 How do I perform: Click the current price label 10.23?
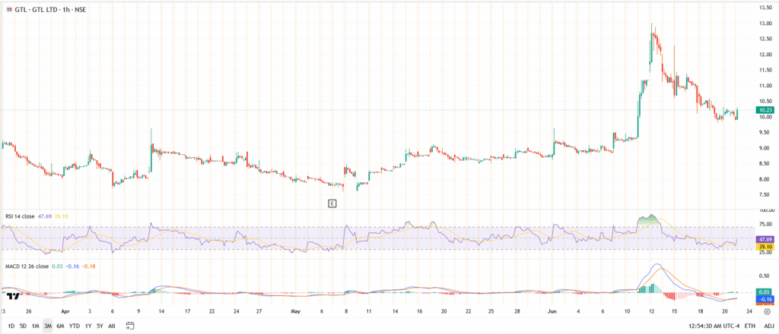tap(765, 110)
